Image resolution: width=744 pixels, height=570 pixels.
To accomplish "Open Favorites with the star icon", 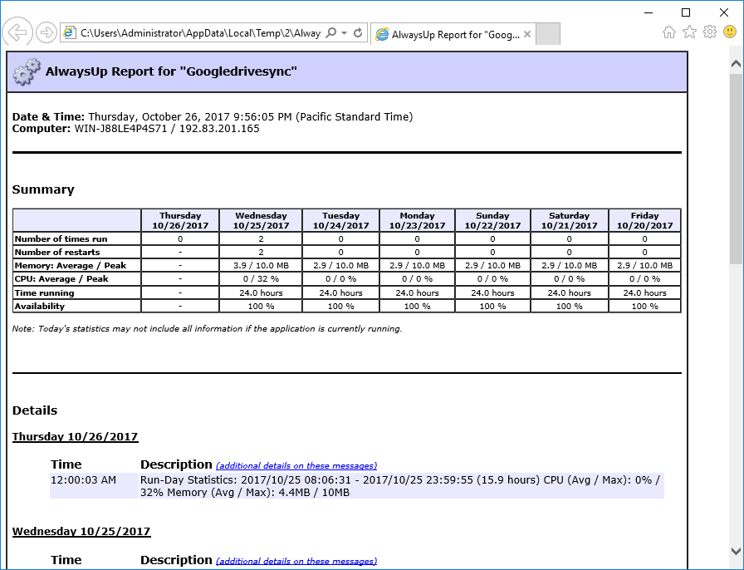I will pyautogui.click(x=689, y=32).
